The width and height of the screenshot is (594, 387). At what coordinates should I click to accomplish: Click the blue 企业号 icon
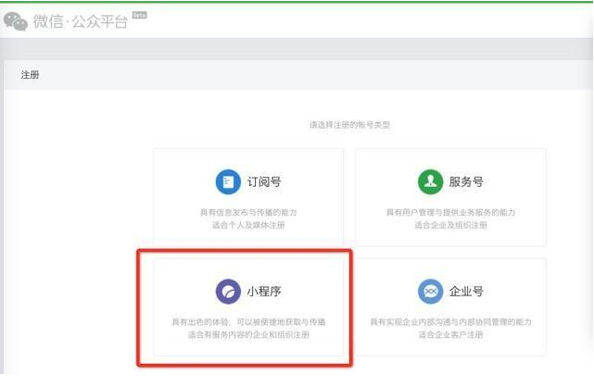[x=430, y=292]
